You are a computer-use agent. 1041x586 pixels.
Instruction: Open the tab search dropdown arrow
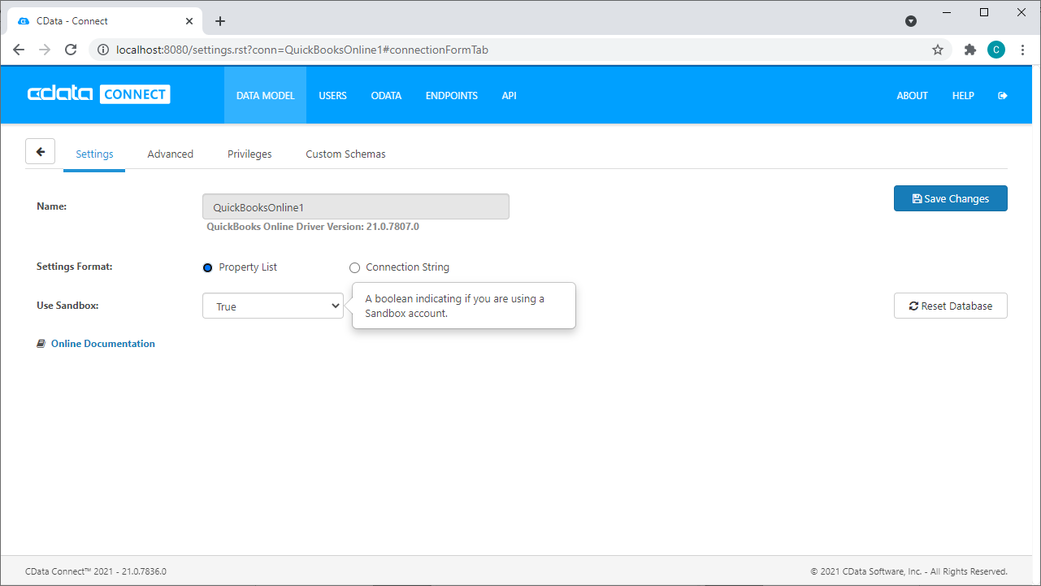911,21
